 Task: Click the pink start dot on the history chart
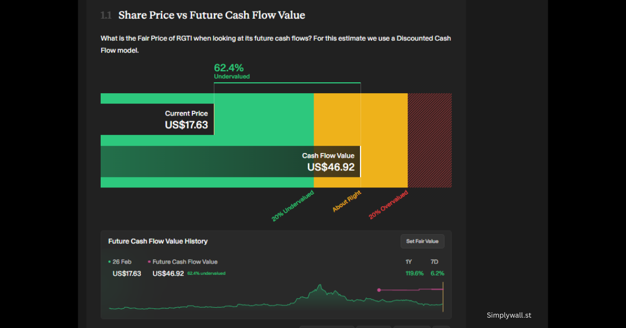pos(379,290)
